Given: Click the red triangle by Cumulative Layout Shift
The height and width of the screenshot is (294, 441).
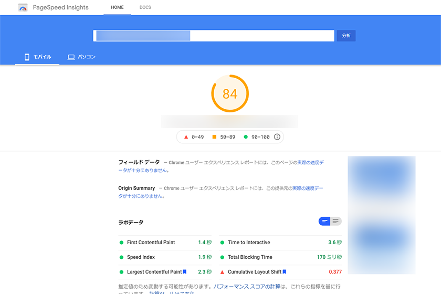Looking at the screenshot, I should [222, 272].
